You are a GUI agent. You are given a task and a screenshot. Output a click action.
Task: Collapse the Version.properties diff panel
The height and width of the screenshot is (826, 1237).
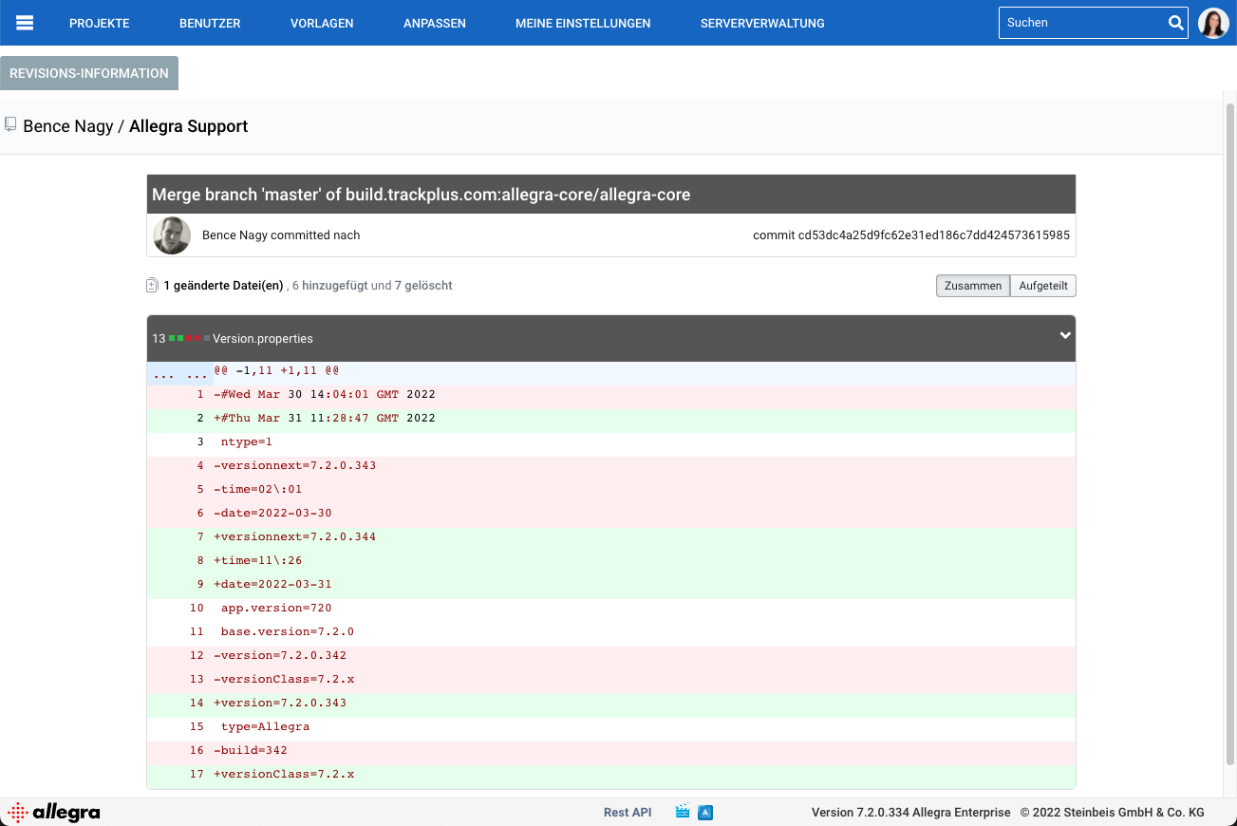[x=1065, y=335]
